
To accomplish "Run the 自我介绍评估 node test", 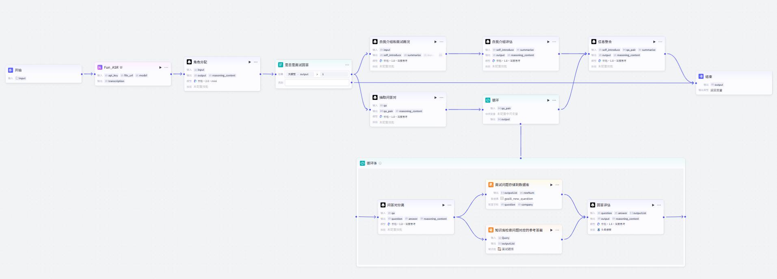I will (548, 42).
